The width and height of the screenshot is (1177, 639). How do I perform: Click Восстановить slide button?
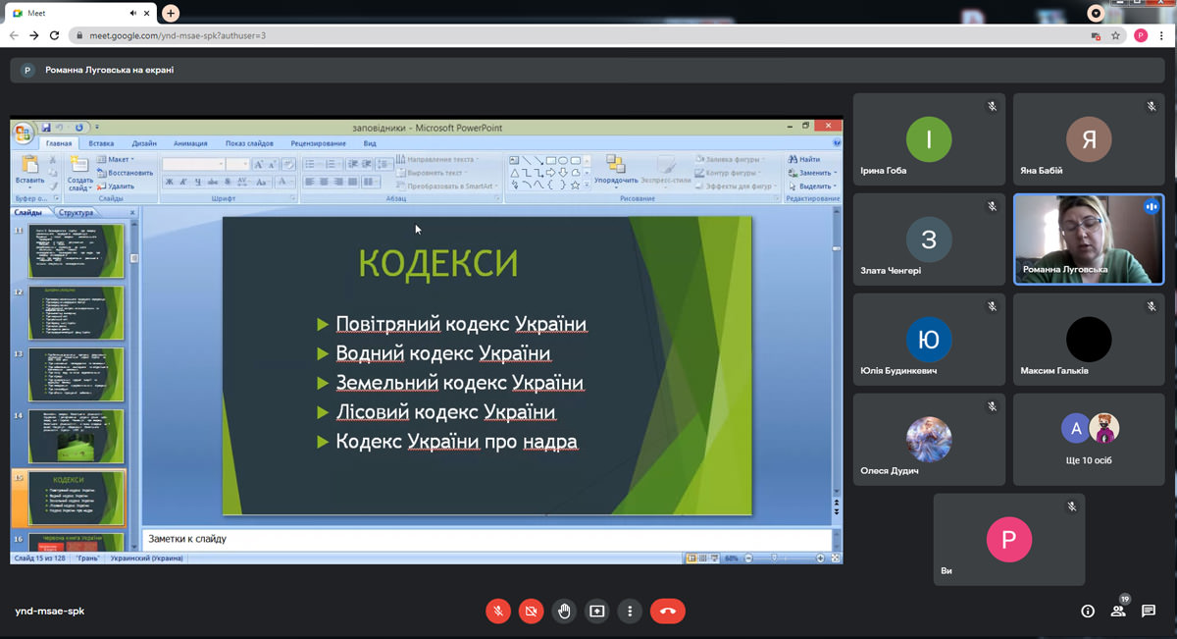pos(126,173)
